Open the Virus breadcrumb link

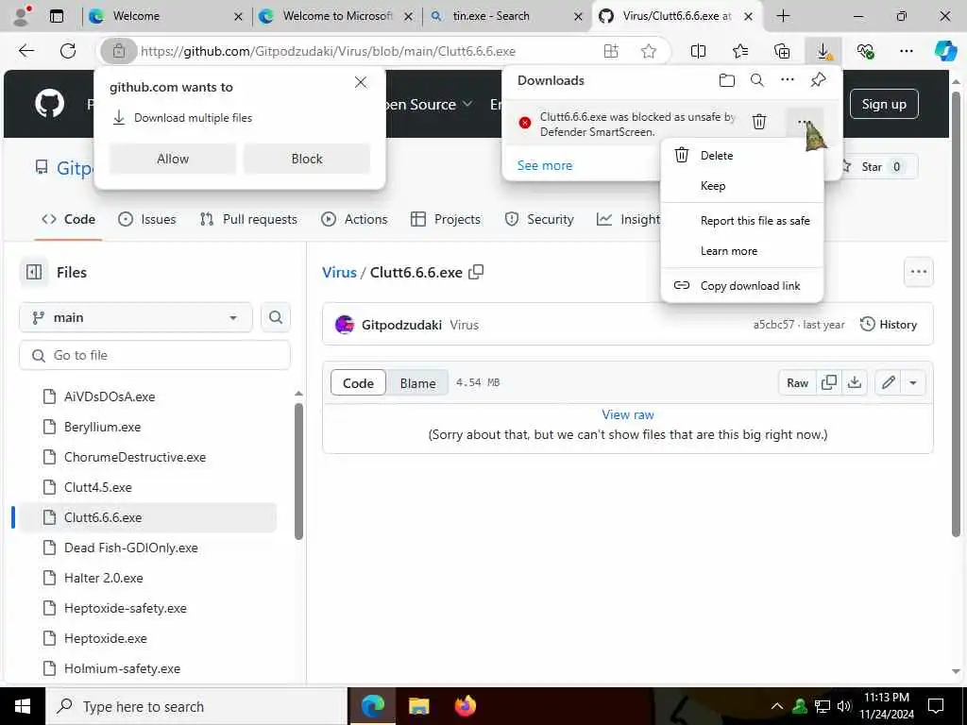339,272
